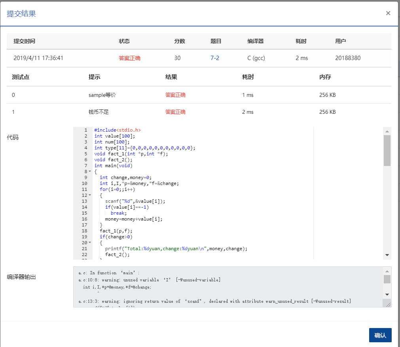
Task: Click compiler value C (gcc)
Action: pyautogui.click(x=256, y=58)
